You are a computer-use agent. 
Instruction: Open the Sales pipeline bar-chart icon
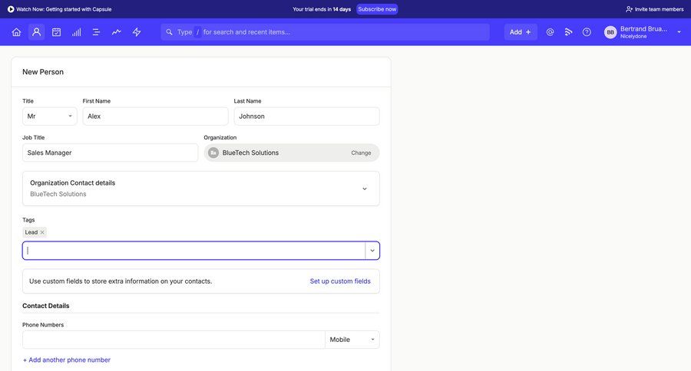click(77, 32)
